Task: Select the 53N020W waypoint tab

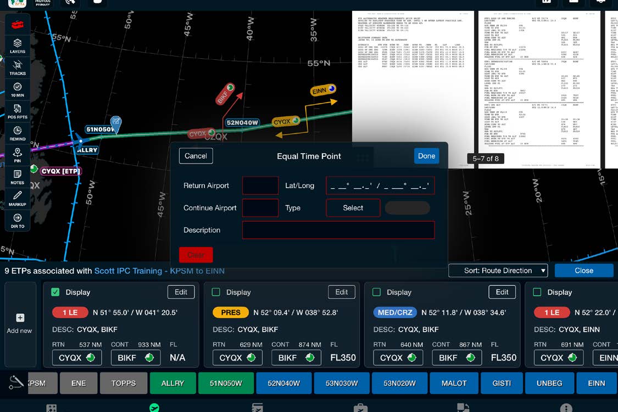Action: pyautogui.click(x=400, y=383)
